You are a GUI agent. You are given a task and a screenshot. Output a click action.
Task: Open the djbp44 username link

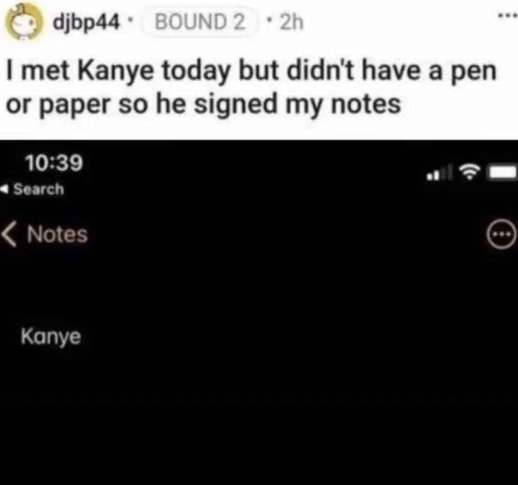click(x=86, y=22)
